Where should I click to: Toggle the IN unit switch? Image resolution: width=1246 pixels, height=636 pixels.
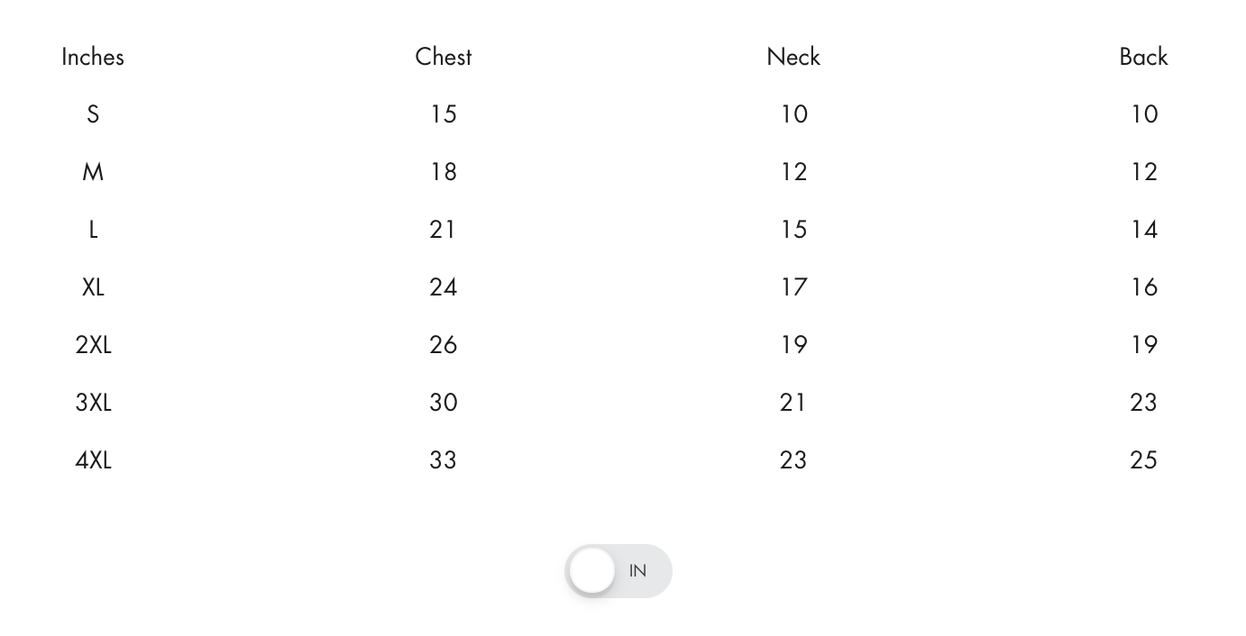[x=618, y=570]
